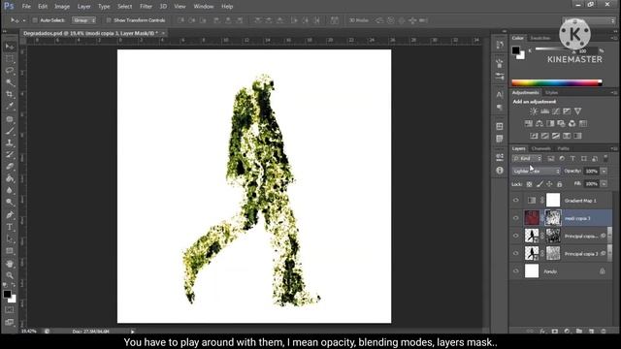The height and width of the screenshot is (349, 621).
Task: Filter layers by pixel layers
Action: tap(551, 158)
